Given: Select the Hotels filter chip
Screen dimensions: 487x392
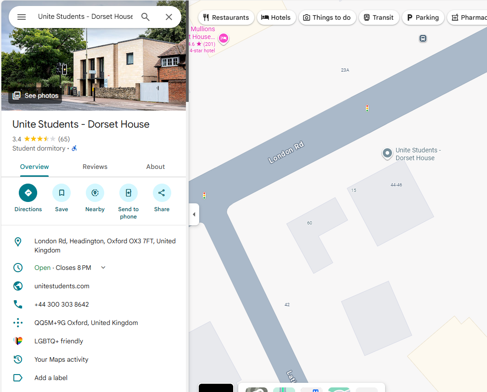Looking at the screenshot, I should point(276,17).
